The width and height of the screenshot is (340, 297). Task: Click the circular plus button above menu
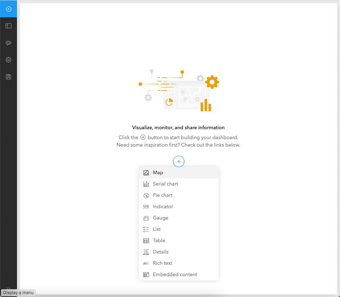[178, 161]
